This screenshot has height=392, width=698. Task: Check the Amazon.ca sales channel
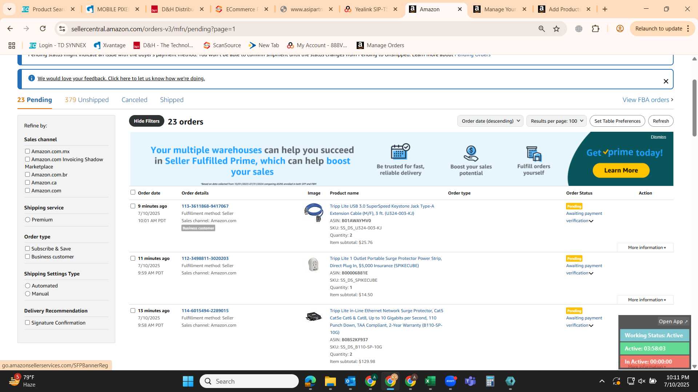point(27,183)
